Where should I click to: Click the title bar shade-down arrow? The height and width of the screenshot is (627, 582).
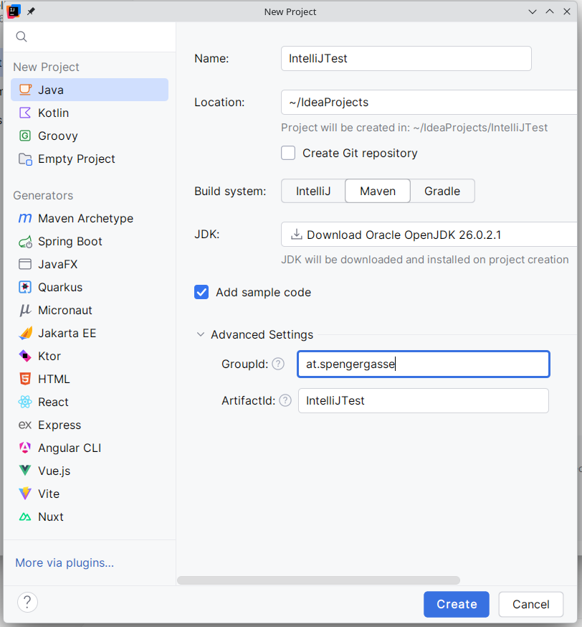pos(532,11)
